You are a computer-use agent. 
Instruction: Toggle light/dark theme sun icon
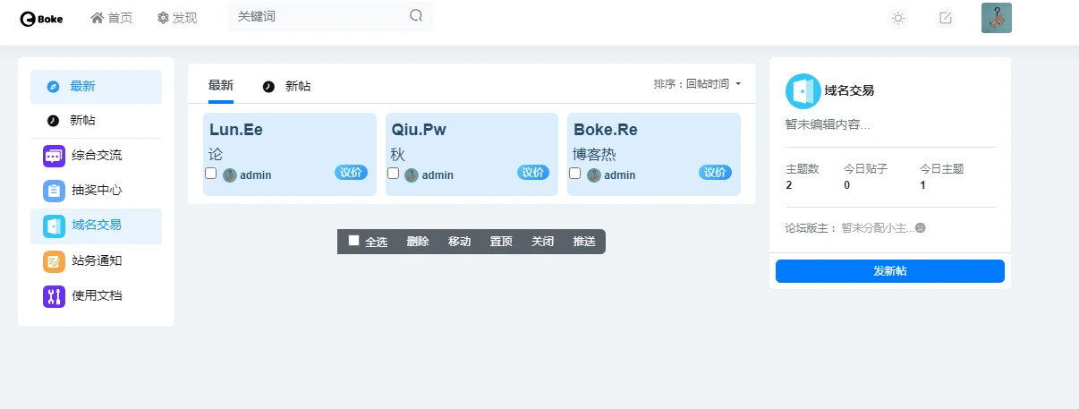[x=898, y=18]
